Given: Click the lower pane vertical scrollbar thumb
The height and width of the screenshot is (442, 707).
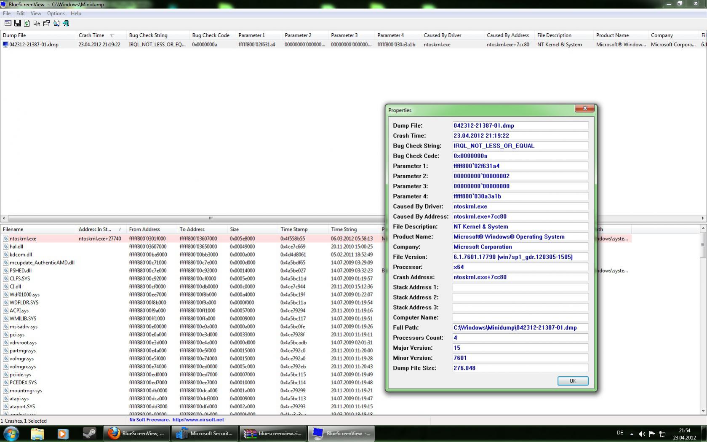Looking at the screenshot, I should pyautogui.click(x=703, y=244).
